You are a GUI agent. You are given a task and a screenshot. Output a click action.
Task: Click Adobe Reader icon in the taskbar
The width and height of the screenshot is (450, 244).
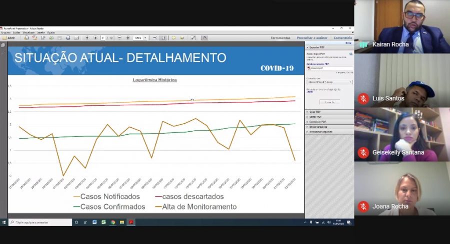coord(131,222)
